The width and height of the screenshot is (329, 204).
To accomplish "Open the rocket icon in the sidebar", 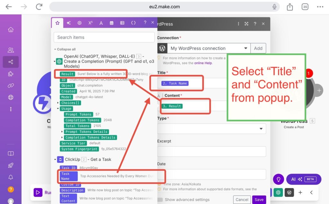I will [x=11, y=166].
